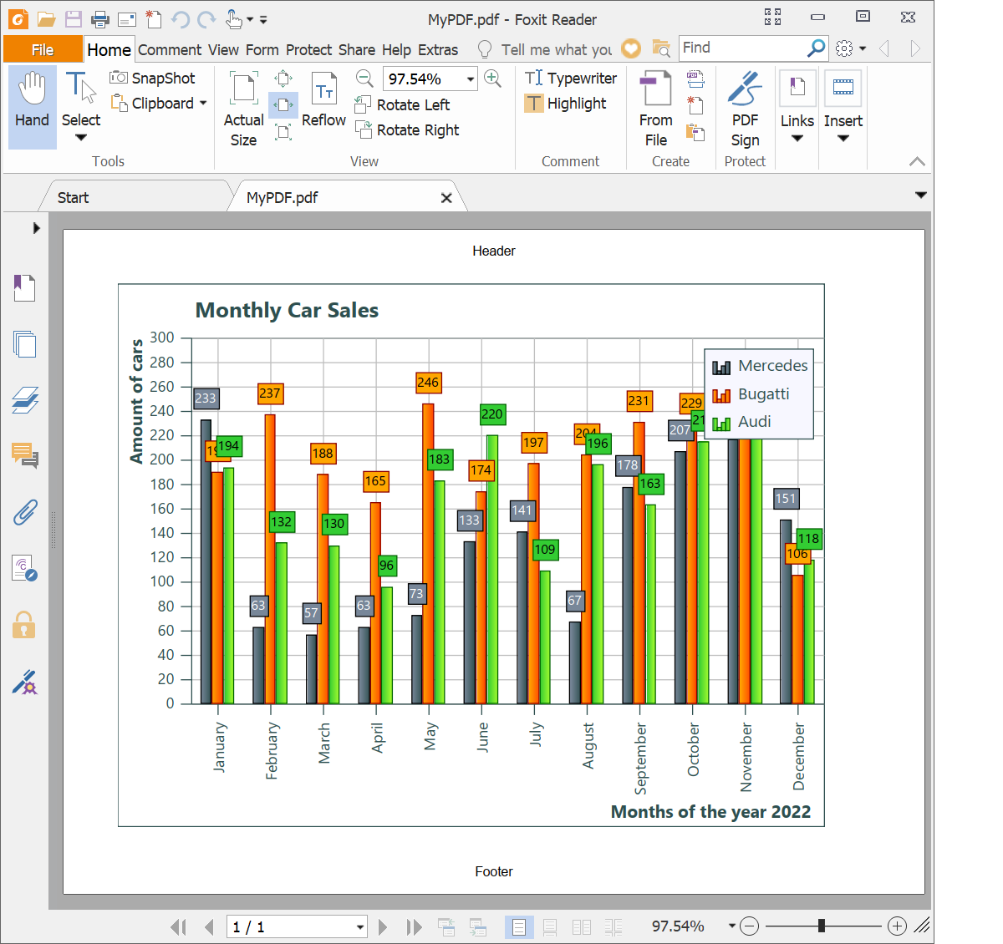Click the zoom in magnifier in ribbon
1003x944 pixels.
coord(493,78)
